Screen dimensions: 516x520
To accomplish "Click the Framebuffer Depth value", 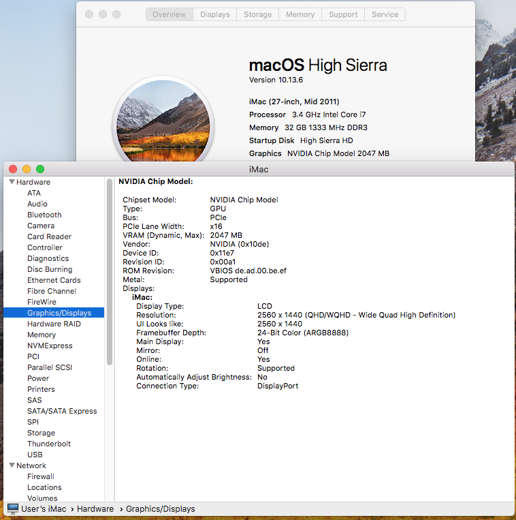I will 303,333.
